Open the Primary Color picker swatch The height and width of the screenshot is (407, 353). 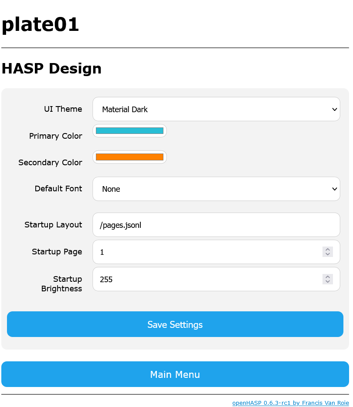[129, 130]
